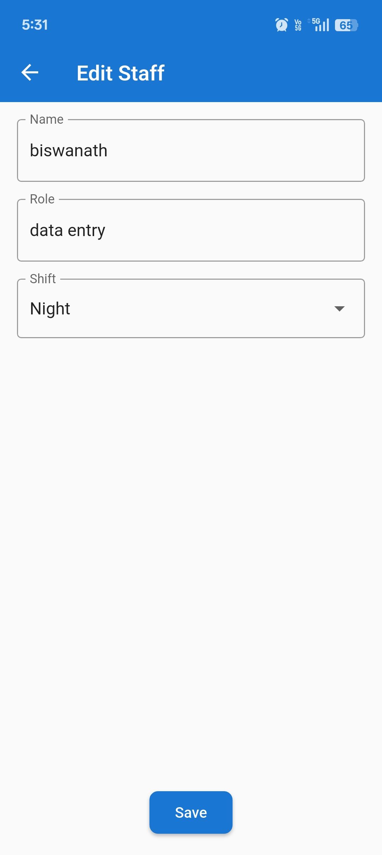Tap the Shift field label
Screen dimensions: 382x855
pyautogui.click(x=43, y=279)
